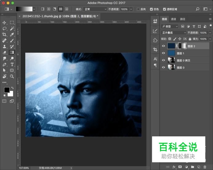Choose radial gradient style
The width and height of the screenshot is (213, 170).
[x=49, y=9]
